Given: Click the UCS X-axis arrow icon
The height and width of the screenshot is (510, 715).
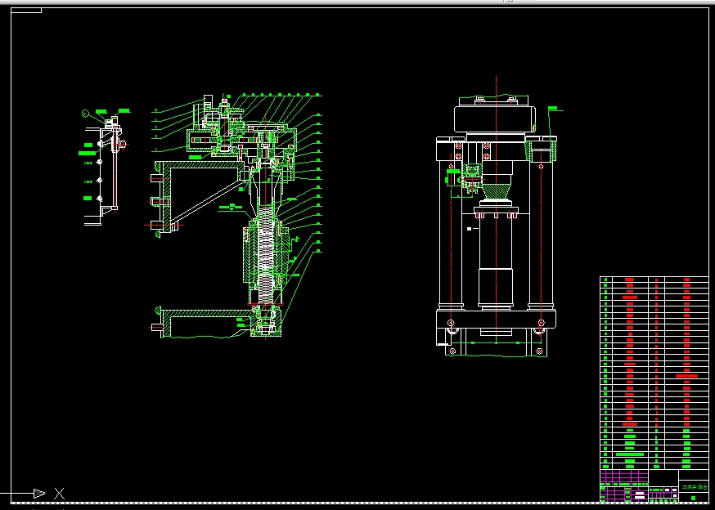Looking at the screenshot, I should [39, 493].
